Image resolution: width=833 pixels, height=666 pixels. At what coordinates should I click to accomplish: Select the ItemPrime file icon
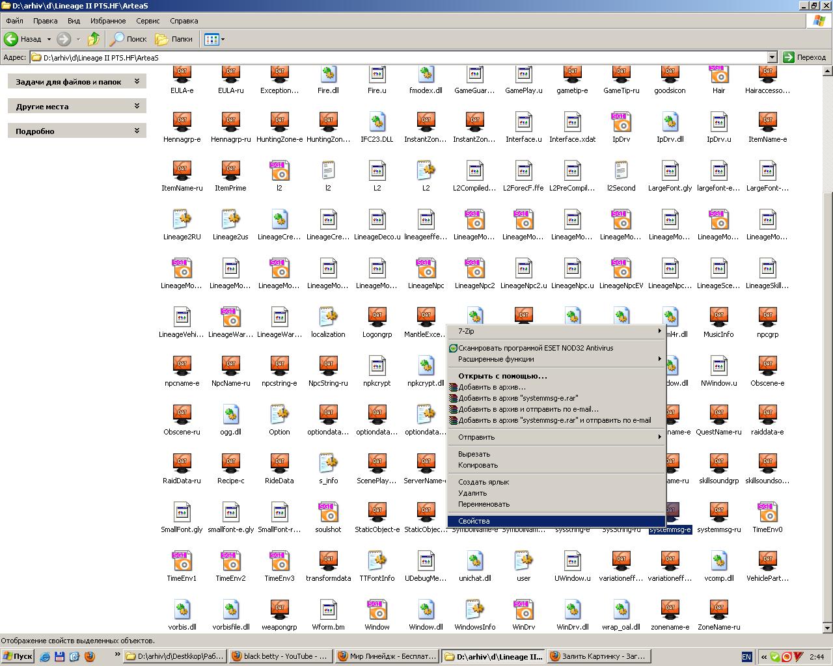[x=230, y=171]
